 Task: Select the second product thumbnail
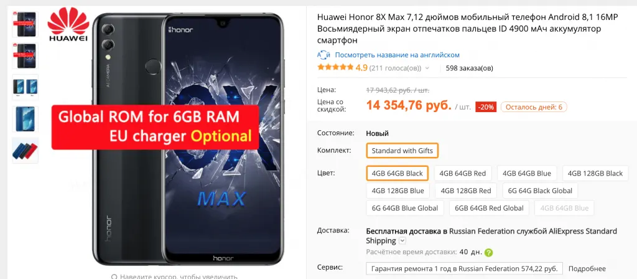(x=25, y=55)
